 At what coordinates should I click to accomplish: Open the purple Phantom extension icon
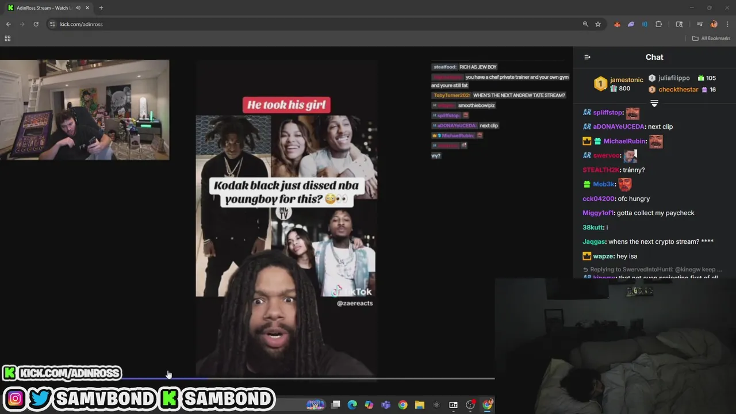pyautogui.click(x=631, y=24)
